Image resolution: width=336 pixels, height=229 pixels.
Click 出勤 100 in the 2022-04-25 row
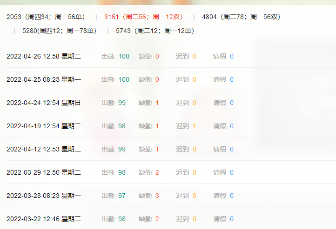click(116, 79)
